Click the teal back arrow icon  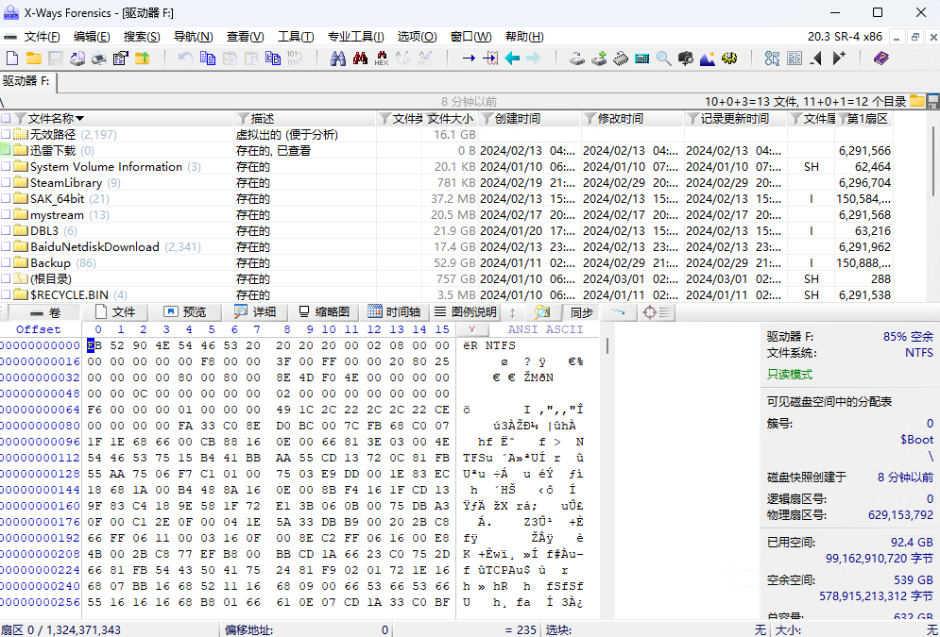coord(512,59)
